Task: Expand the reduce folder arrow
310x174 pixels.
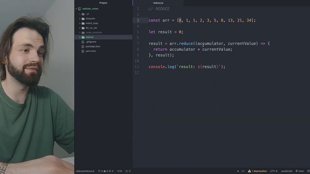Action: (80, 37)
